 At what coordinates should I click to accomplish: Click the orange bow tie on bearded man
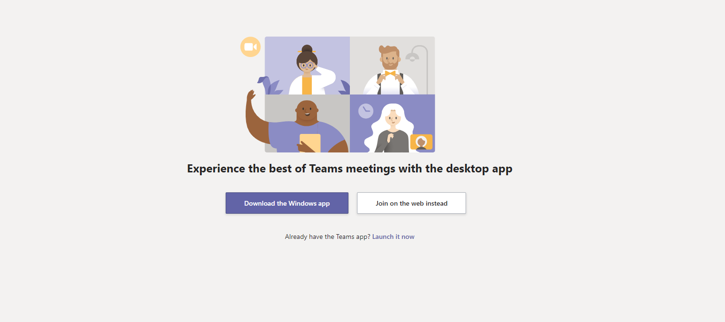click(390, 74)
